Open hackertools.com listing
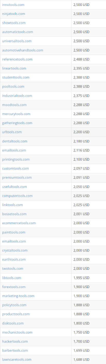106x364 pixels. point(15,341)
